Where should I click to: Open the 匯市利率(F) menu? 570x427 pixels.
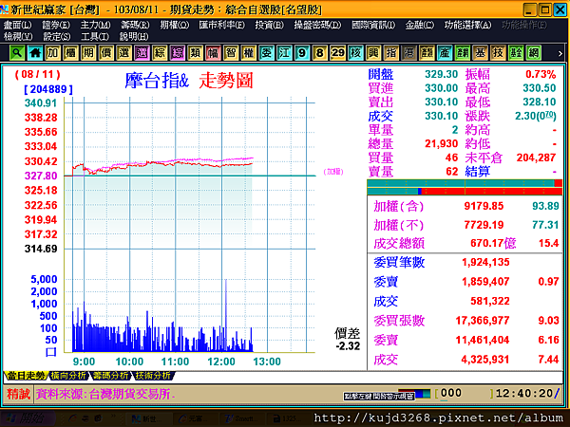point(222,25)
